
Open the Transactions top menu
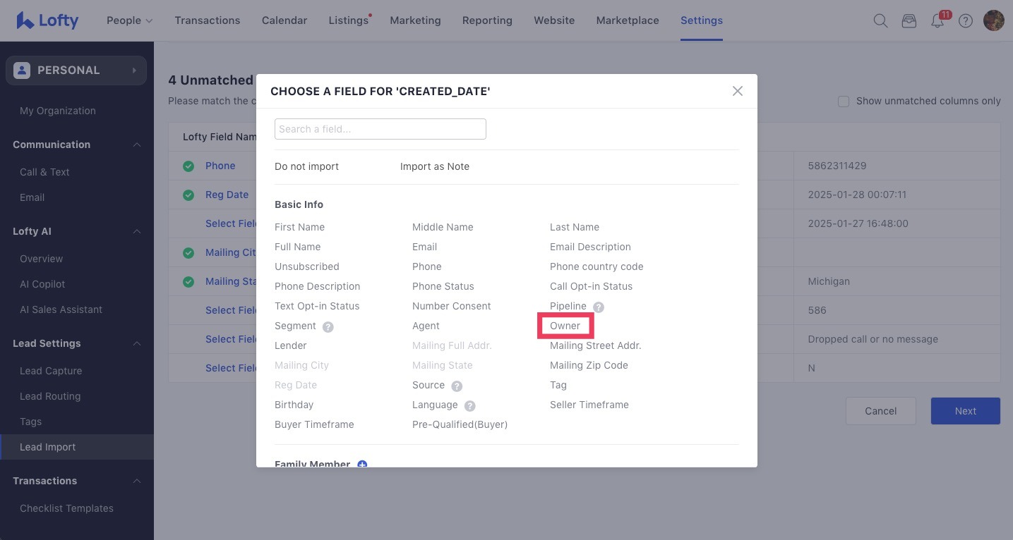[x=208, y=20]
